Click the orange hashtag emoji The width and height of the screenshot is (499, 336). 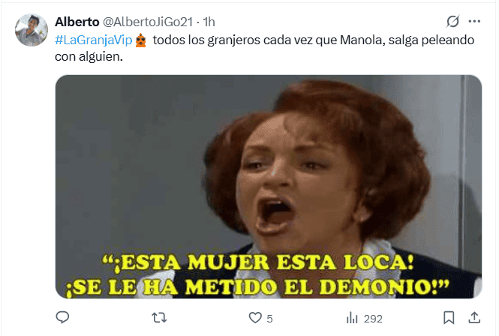[x=140, y=40]
